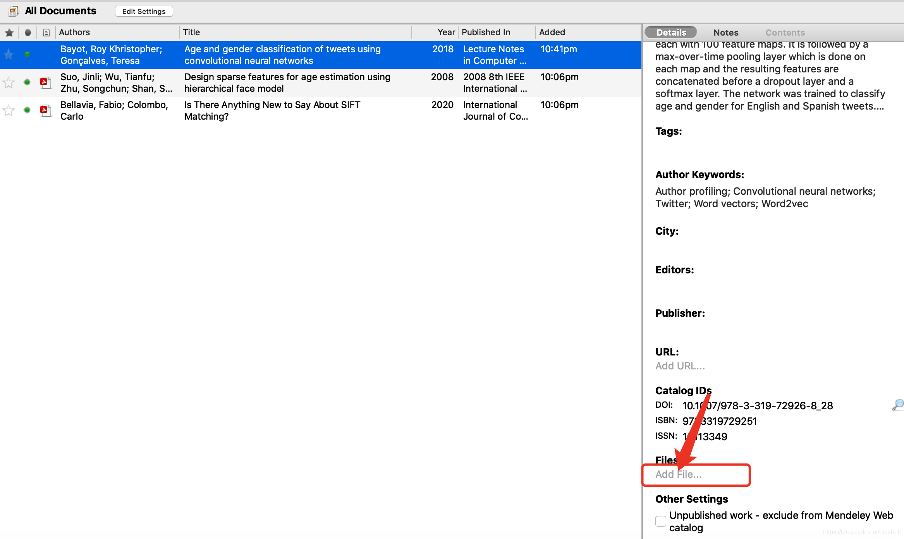Click 'International Journal of Co...' publication cell

pos(495,110)
